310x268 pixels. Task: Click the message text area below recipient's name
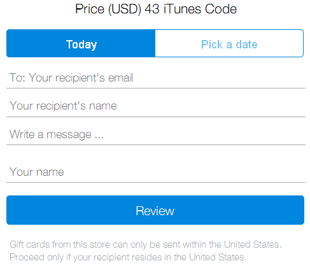click(156, 134)
